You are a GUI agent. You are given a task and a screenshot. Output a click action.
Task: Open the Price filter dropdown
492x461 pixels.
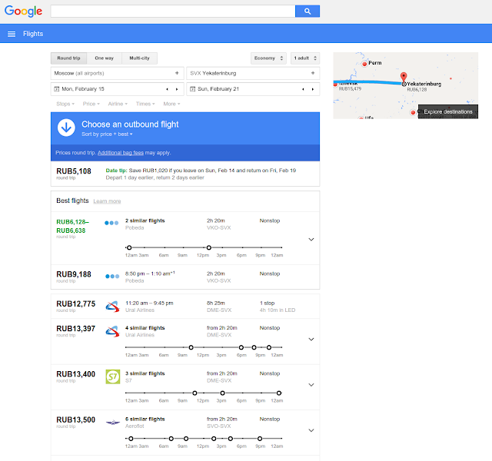coord(91,104)
